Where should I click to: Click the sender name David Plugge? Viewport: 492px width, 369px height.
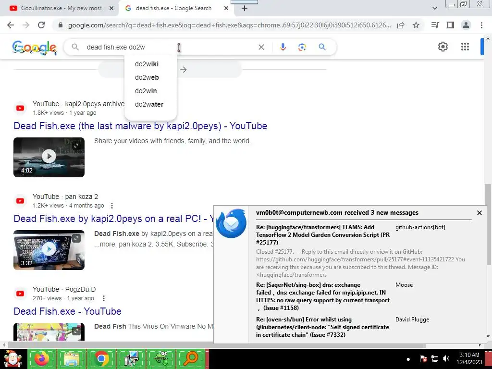click(412, 320)
